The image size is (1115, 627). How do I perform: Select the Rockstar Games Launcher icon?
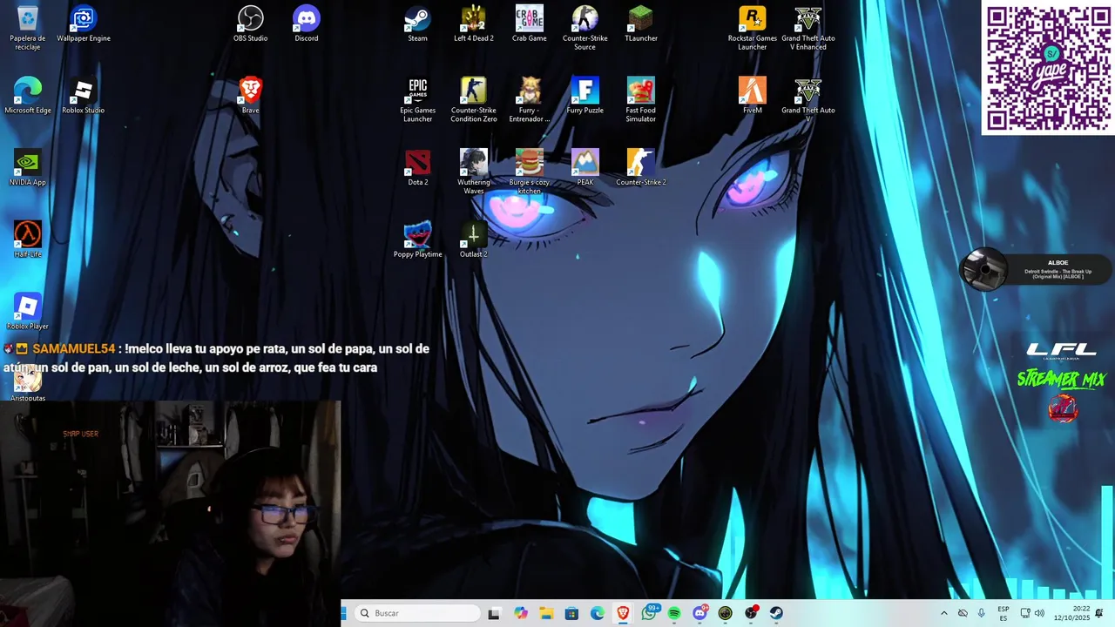coord(753,27)
